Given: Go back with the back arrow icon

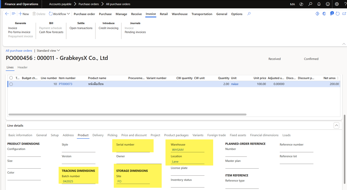Looking at the screenshot, I should coord(7,14).
